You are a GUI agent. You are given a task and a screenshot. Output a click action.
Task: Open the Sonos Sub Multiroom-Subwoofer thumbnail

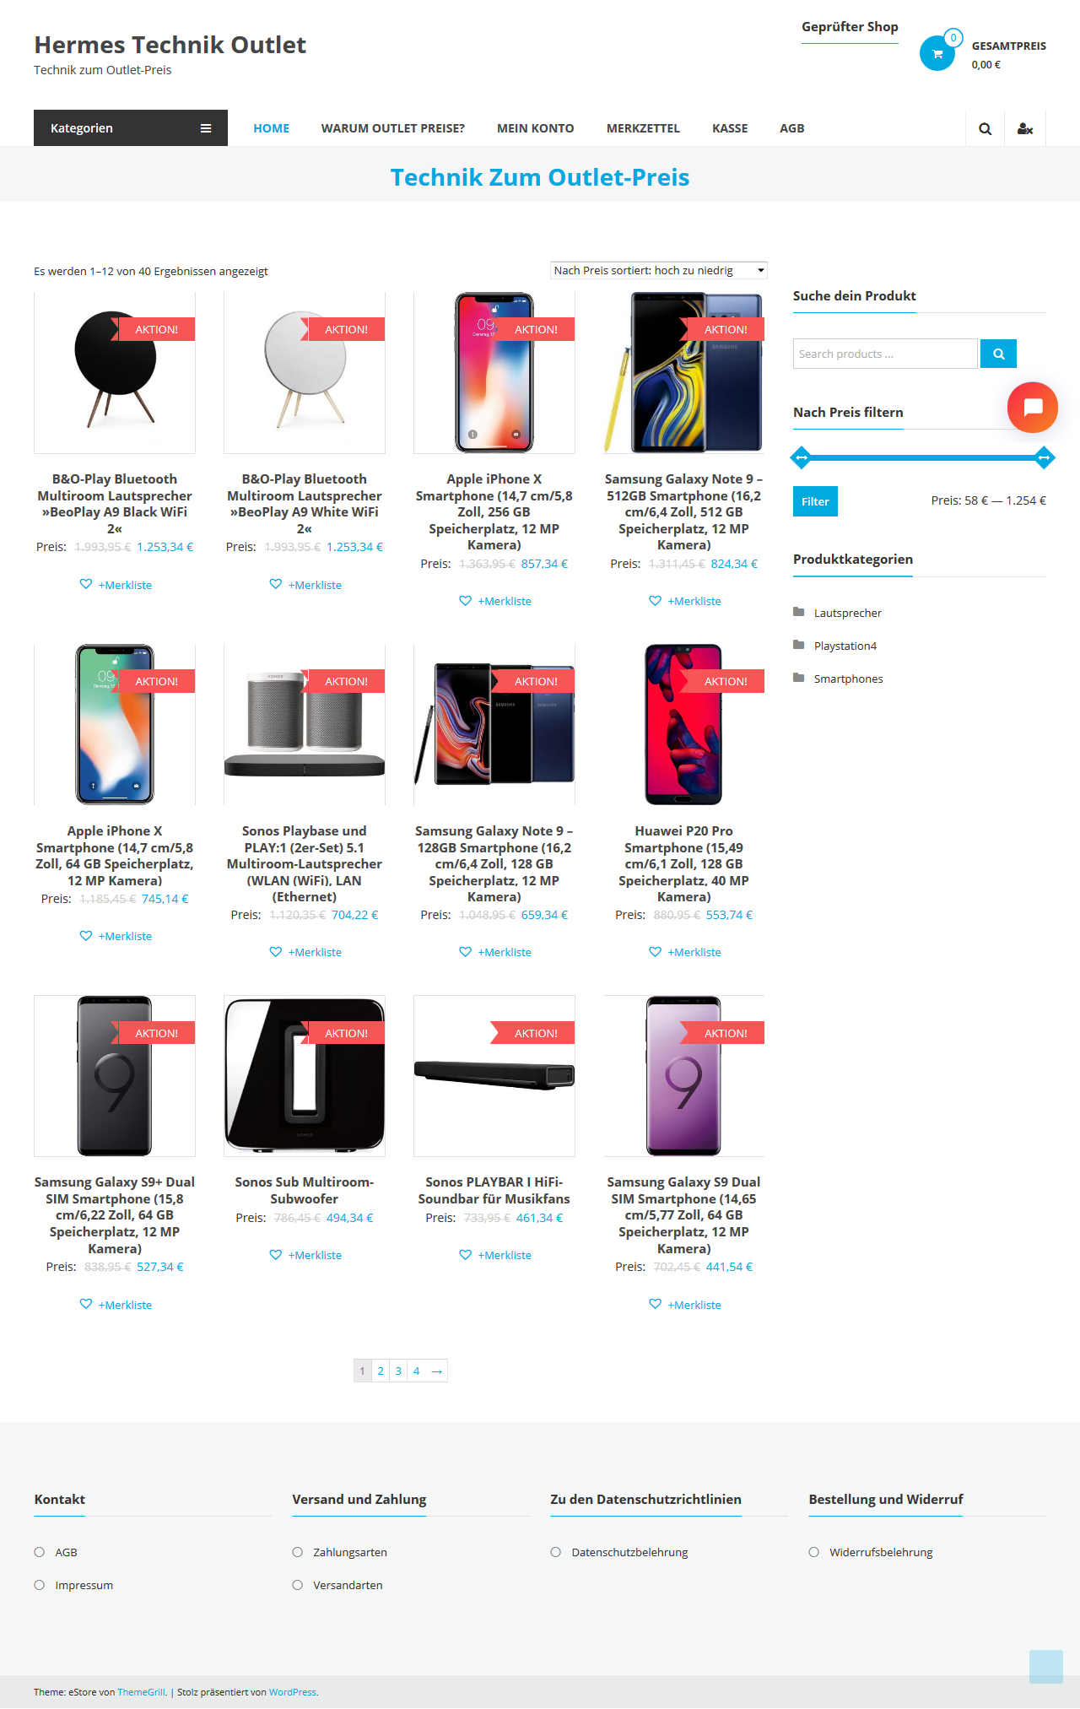point(305,1076)
